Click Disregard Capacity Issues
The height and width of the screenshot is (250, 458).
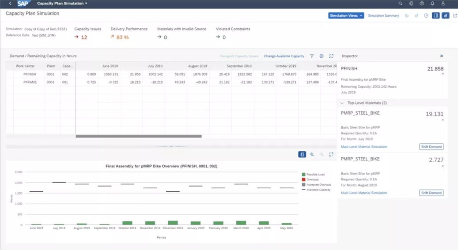point(239,56)
